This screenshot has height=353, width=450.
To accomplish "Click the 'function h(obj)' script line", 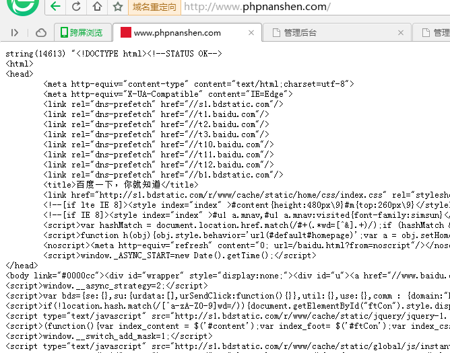I will (x=247, y=235).
